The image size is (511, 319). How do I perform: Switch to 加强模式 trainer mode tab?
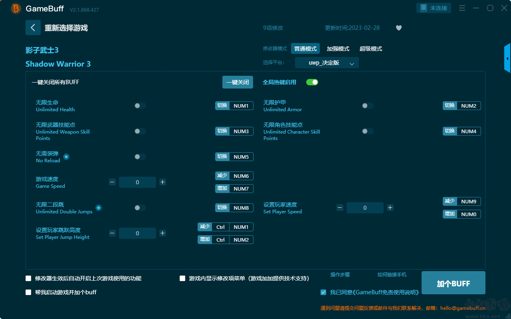click(x=338, y=49)
